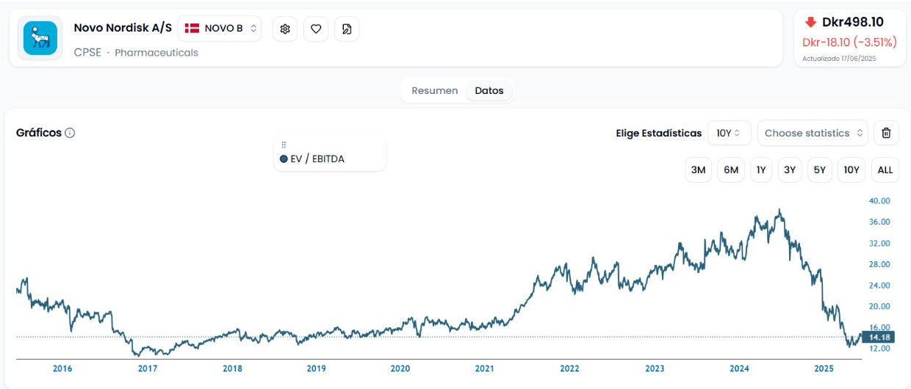The image size is (911, 389).
Task: Click the 40.00 y-axis label
Action: pos(879,200)
